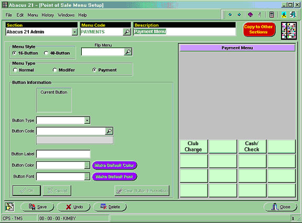302x223 pixels.
Task: Click the exit door toolbar icon
Action: pos(293,15)
